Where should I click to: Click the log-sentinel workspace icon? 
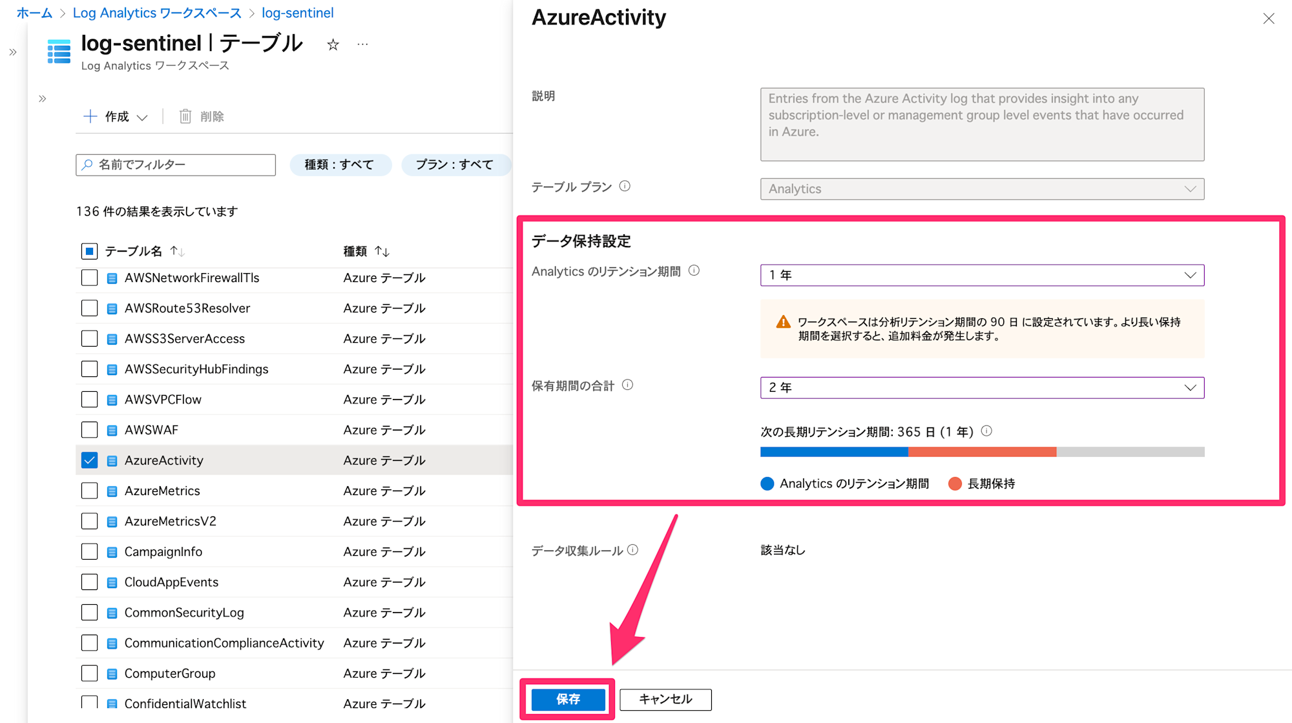[59, 52]
